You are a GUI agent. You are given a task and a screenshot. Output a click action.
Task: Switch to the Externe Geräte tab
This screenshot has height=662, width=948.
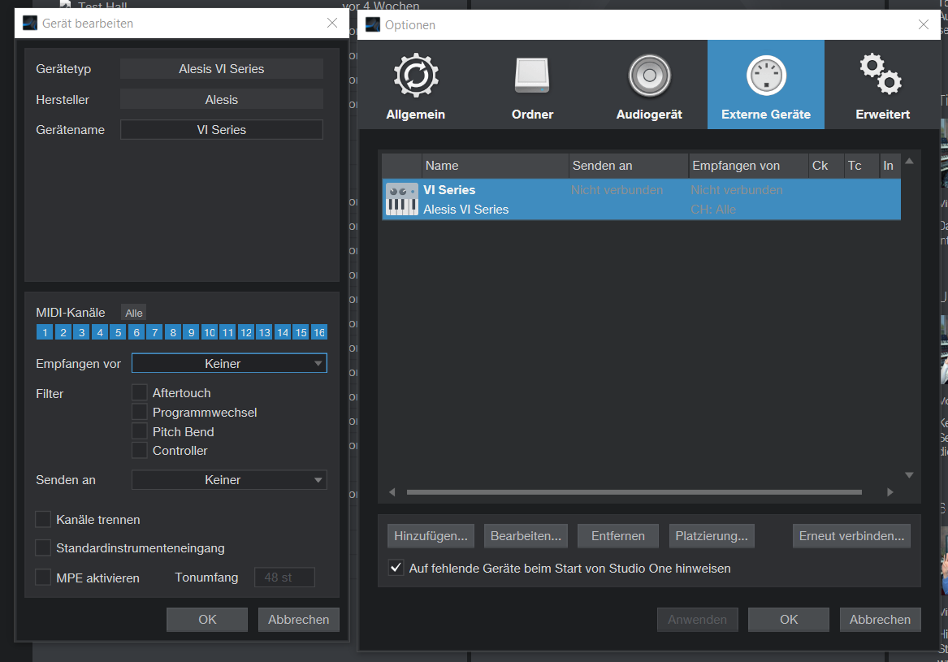tap(765, 84)
